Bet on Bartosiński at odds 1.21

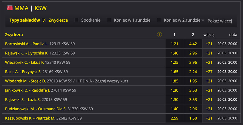tap(174, 44)
